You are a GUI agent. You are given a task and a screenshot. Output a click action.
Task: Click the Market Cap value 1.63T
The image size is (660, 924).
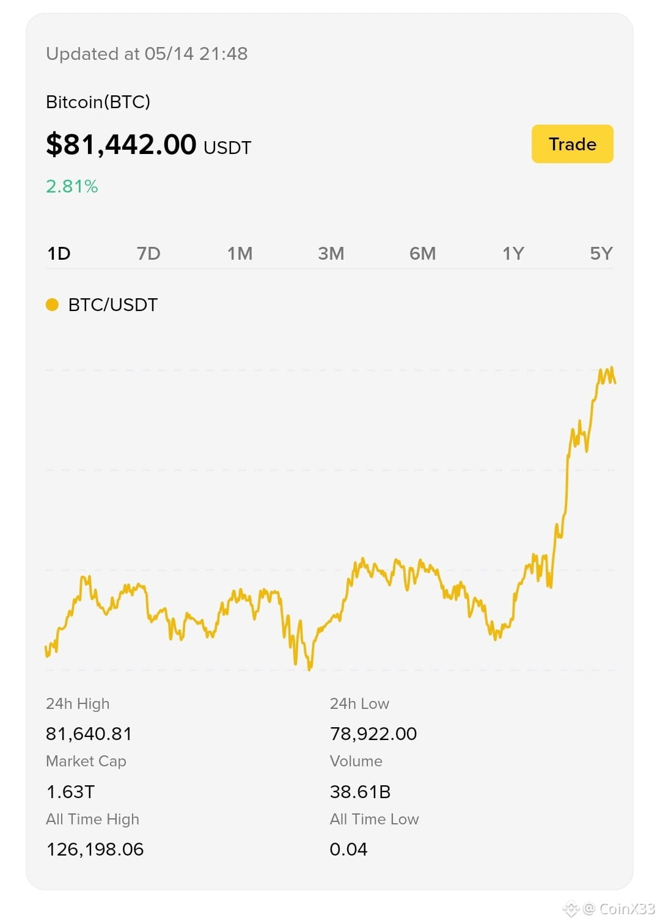(x=70, y=792)
